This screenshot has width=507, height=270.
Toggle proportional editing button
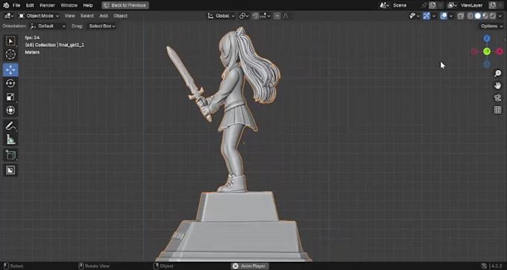(277, 16)
